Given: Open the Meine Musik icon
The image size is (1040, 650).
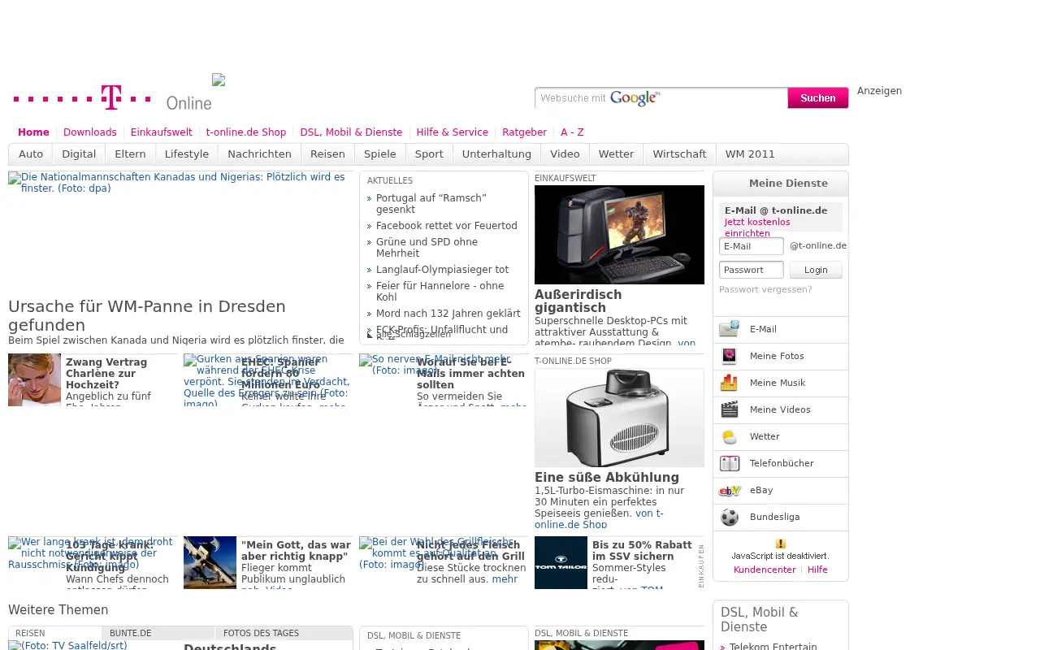Looking at the screenshot, I should (729, 383).
